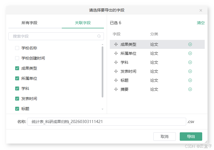Click the search magnifier icon
The width and height of the screenshot is (214, 150).
[99, 36]
